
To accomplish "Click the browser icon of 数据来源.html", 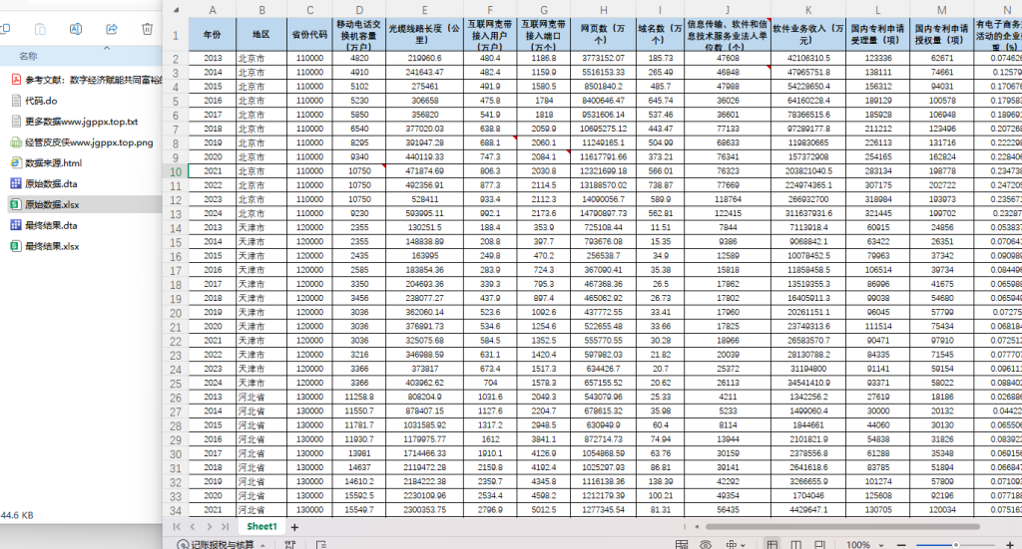I will (16, 162).
